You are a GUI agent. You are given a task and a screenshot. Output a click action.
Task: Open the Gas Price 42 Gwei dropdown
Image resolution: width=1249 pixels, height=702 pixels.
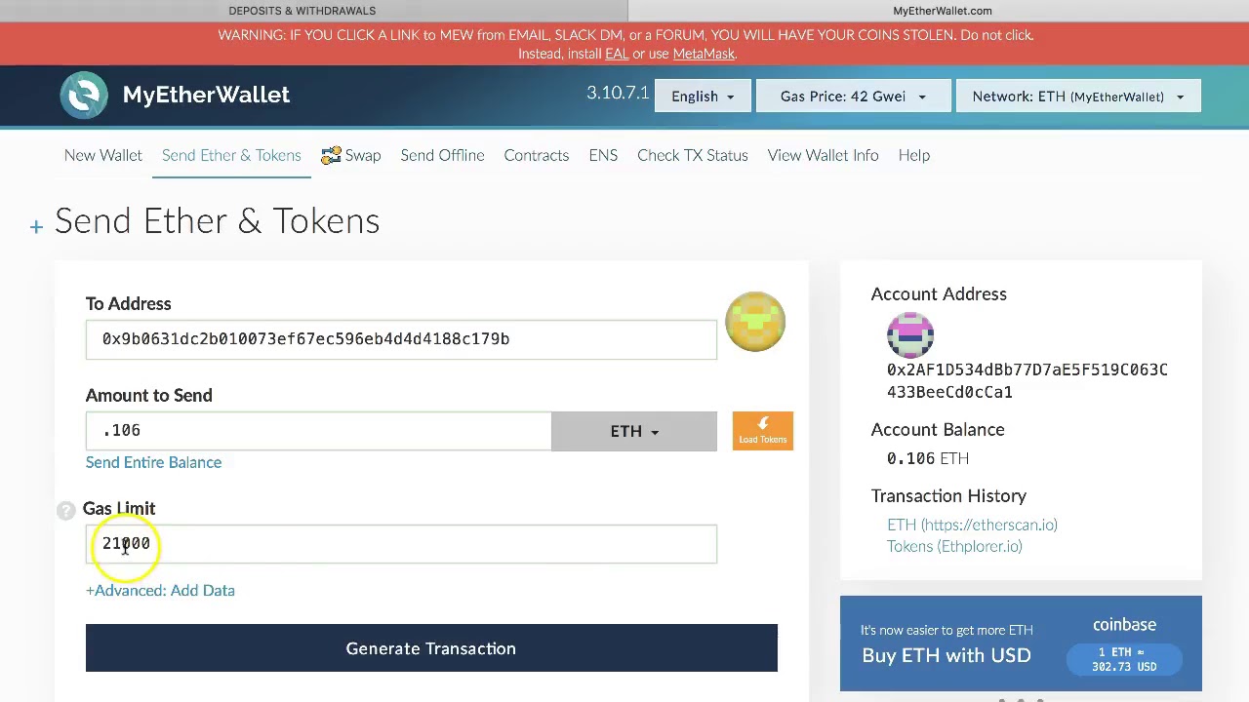[853, 97]
